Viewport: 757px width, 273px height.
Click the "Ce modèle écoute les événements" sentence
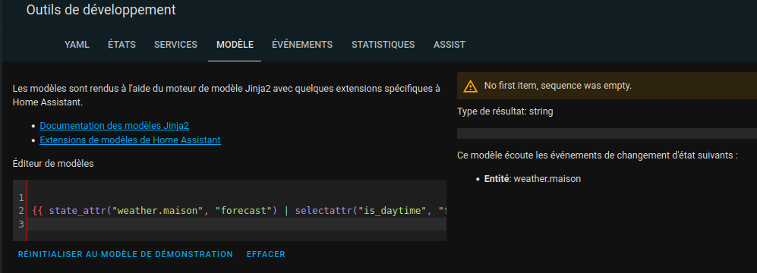[598, 155]
